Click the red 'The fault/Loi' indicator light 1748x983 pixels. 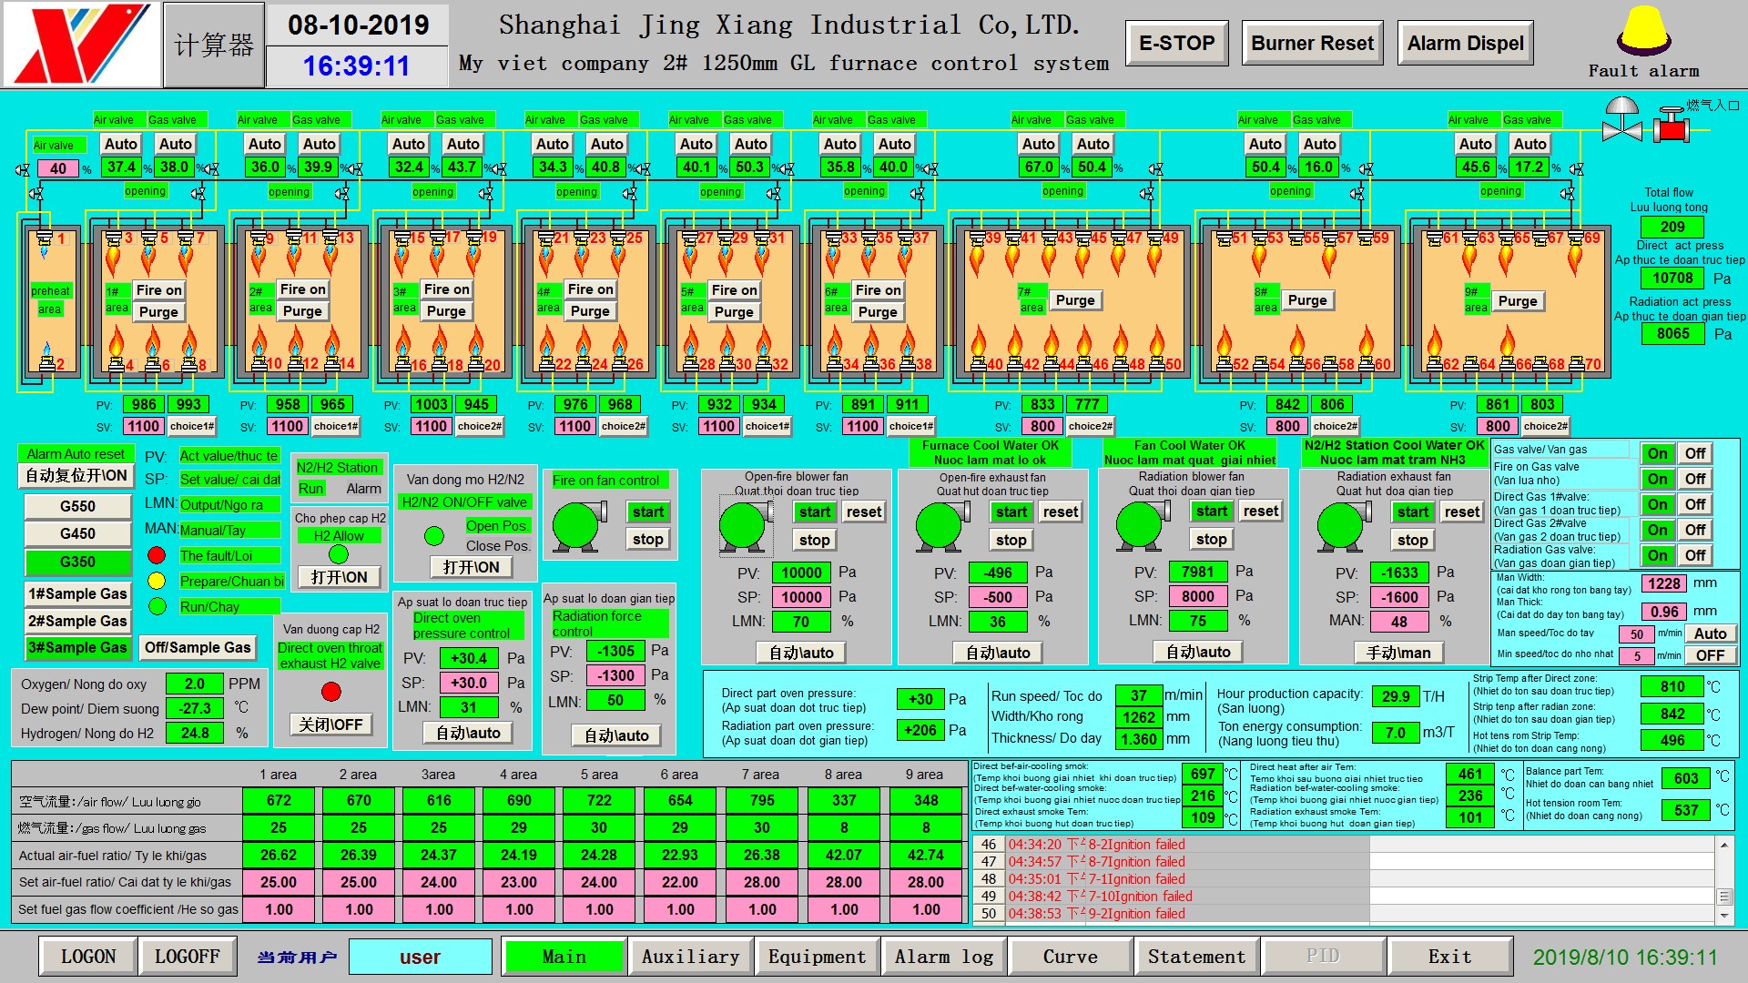click(x=157, y=555)
